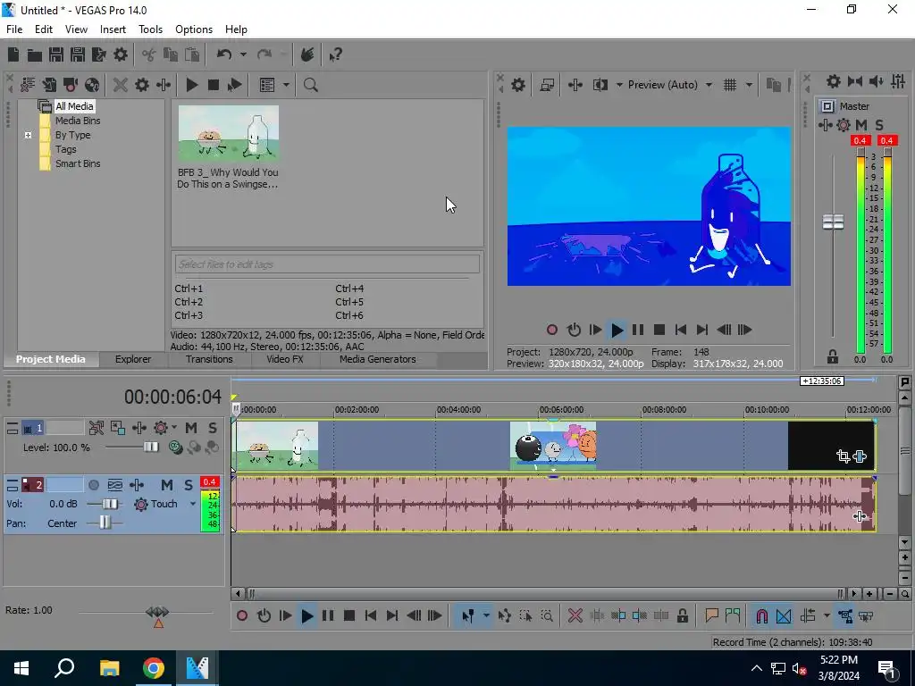Click Record button in timeline transport bar
The height and width of the screenshot is (686, 915).
point(242,616)
